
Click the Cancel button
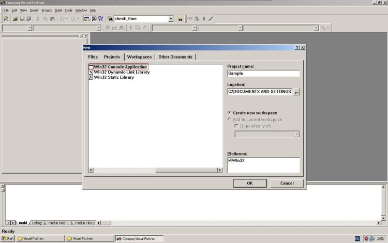[287, 183]
